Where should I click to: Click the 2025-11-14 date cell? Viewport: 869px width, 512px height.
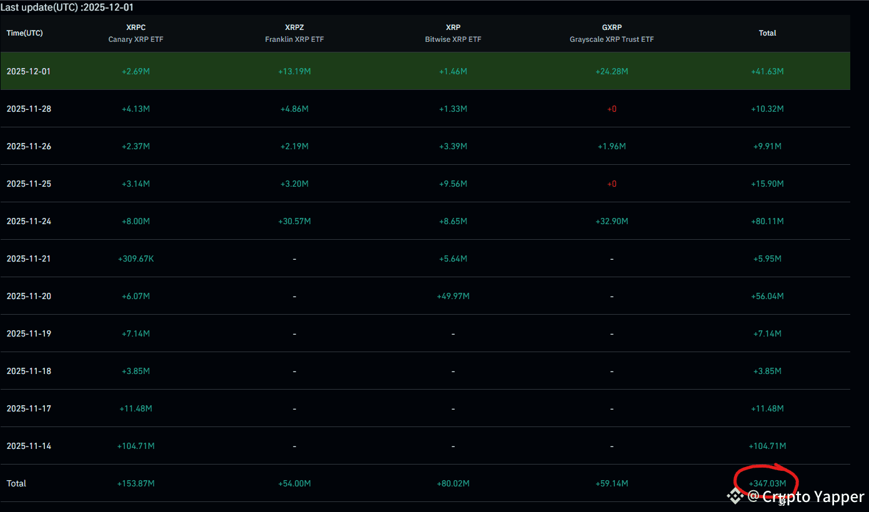point(29,446)
